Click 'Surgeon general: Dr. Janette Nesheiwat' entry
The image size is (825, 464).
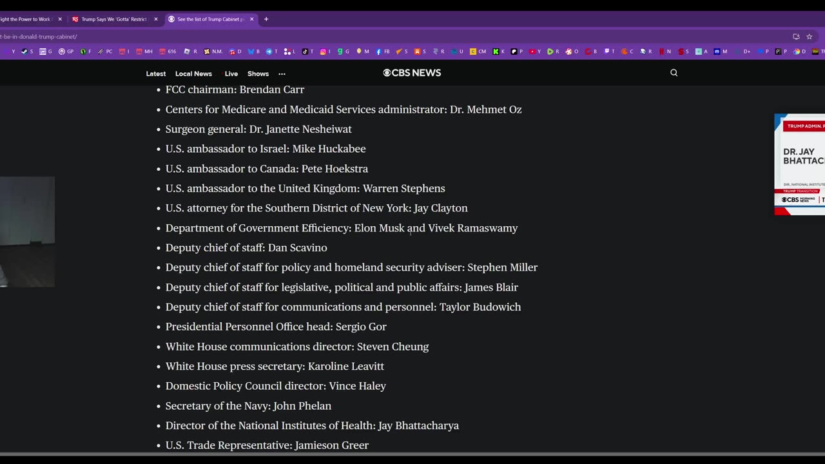(258, 129)
